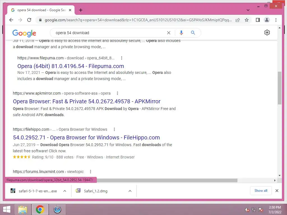Switch to Chrome in the taskbar
The image size is (287, 215).
point(40,209)
